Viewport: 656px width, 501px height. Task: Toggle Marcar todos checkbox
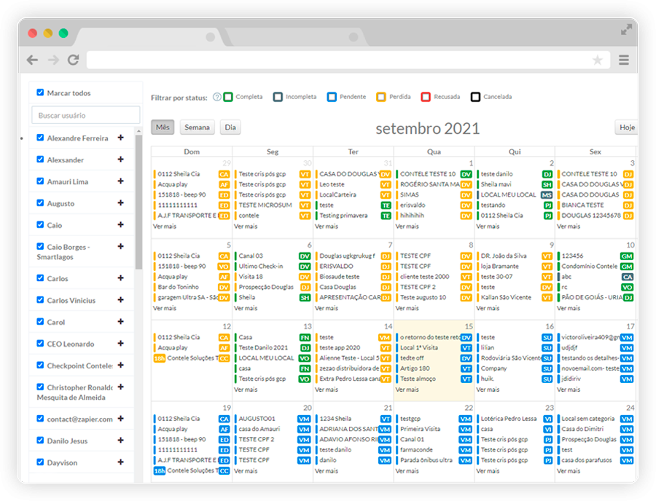tap(40, 92)
